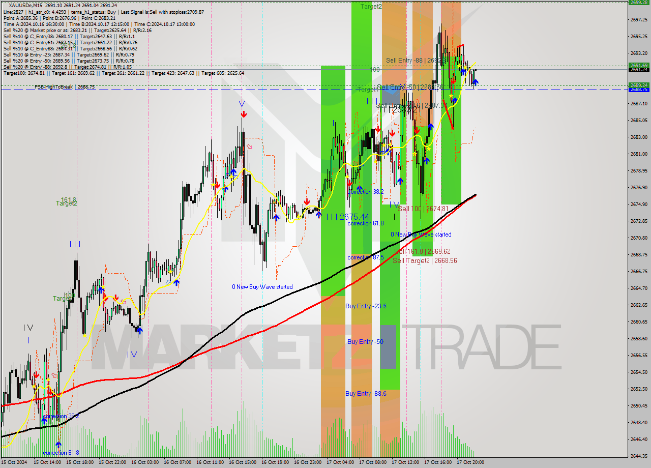Click the 2683.00 price axis value
651x468 pixels.
click(639, 137)
